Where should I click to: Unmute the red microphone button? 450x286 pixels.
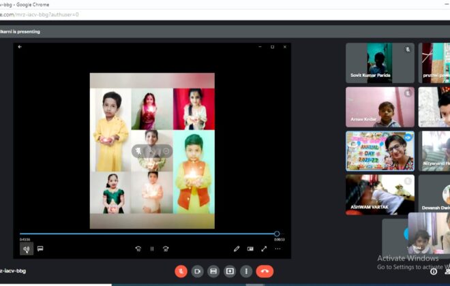pos(181,271)
